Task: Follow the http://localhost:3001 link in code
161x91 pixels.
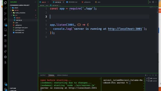Action: [125, 29]
